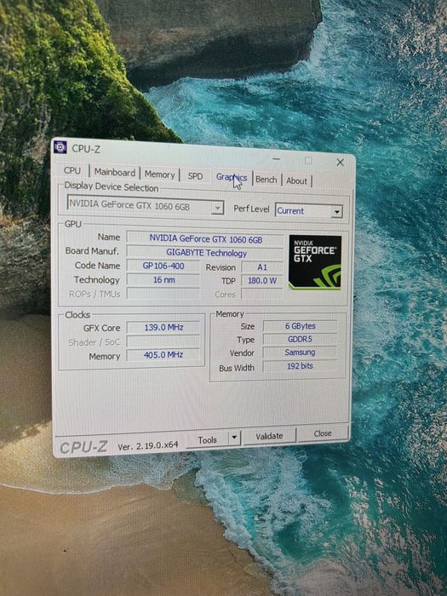This screenshot has height=596, width=447.
Task: Go to the SPD tab
Action: 195,176
